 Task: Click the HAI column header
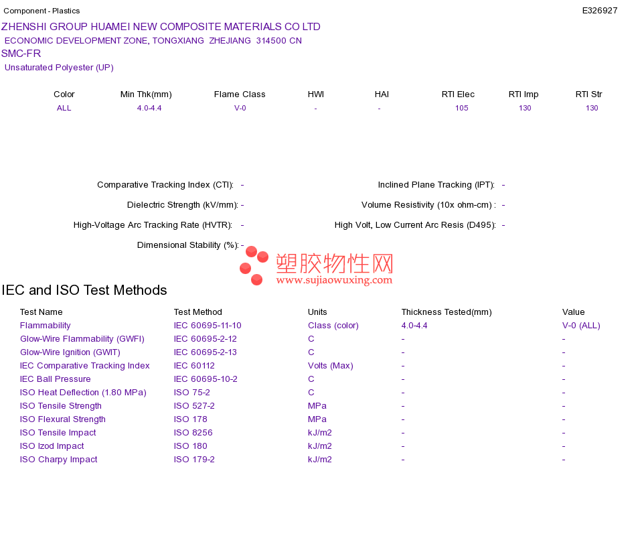click(382, 94)
